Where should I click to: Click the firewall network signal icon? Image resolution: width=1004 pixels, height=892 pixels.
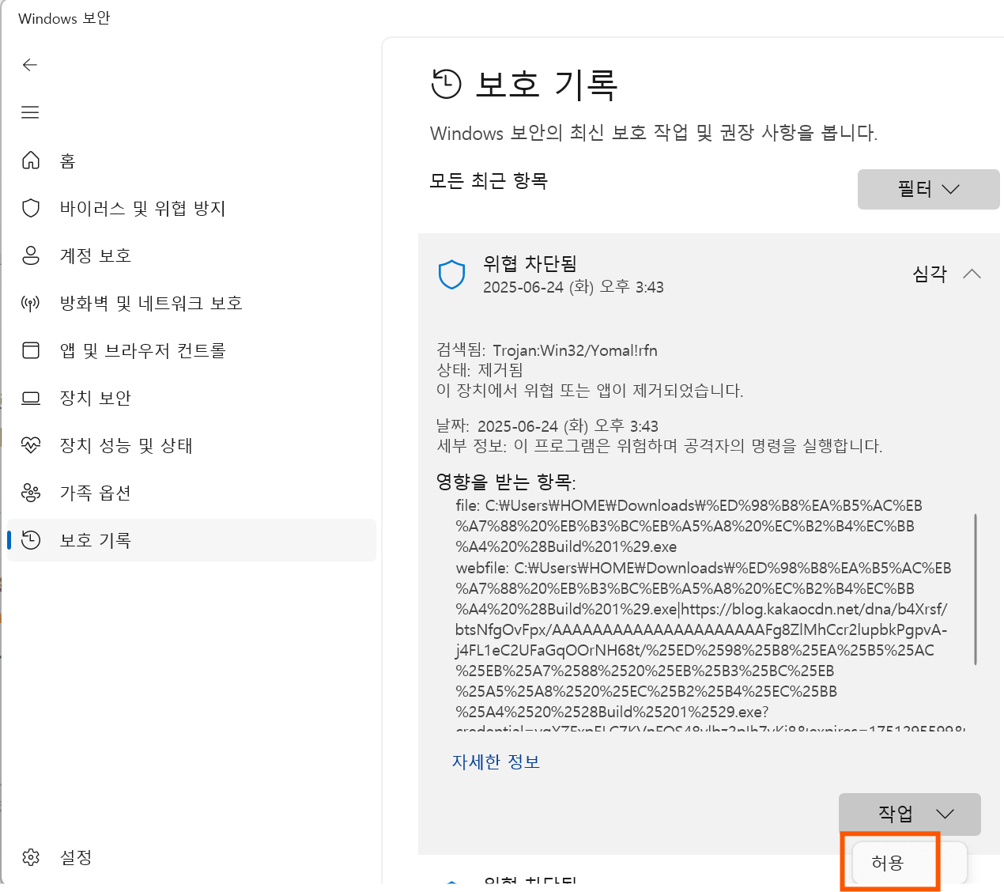point(31,303)
